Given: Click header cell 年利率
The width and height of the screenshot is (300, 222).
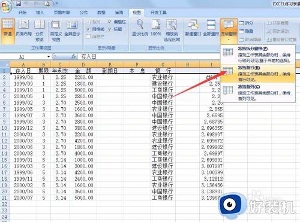Looking at the screenshot, I should [60, 71].
